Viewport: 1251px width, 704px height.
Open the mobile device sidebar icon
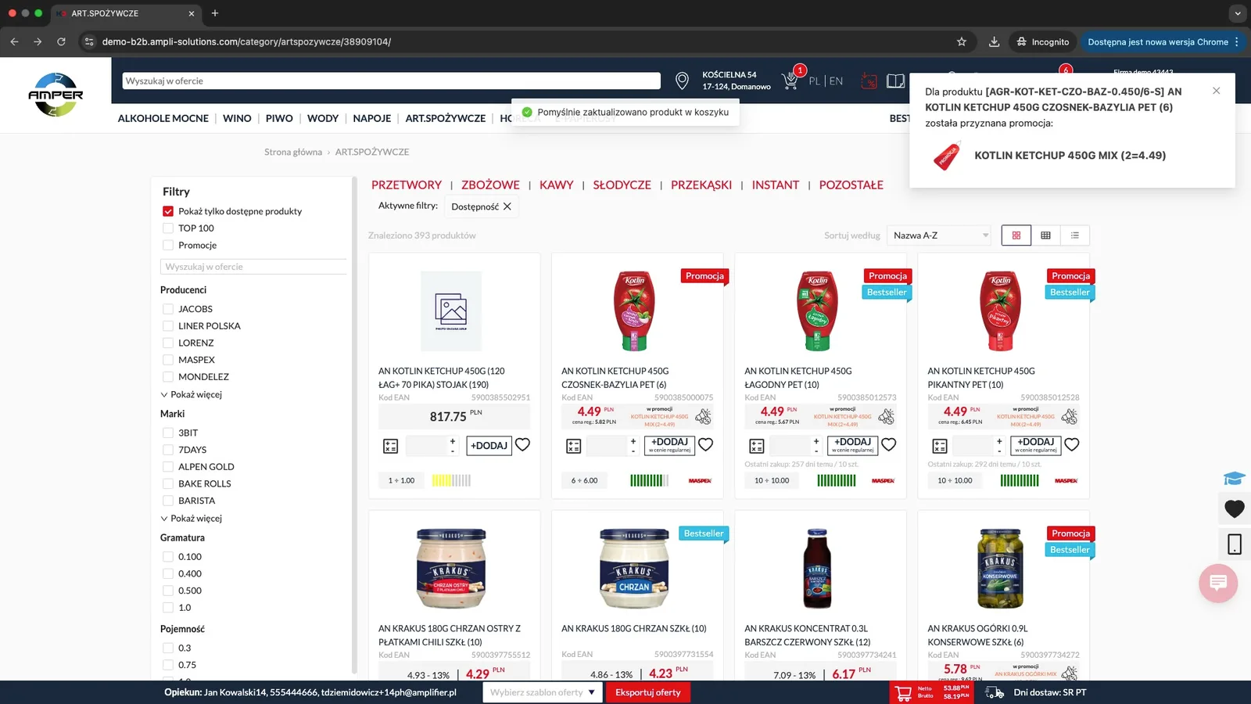pos(1235,544)
